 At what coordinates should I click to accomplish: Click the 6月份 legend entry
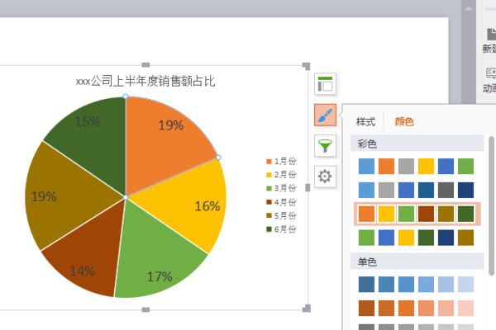pyautogui.click(x=281, y=229)
